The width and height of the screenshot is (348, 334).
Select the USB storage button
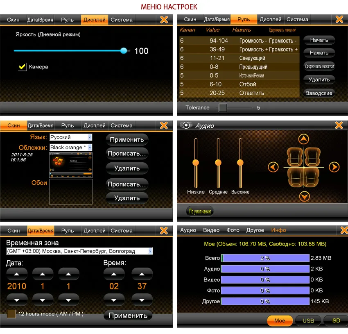tap(308, 320)
